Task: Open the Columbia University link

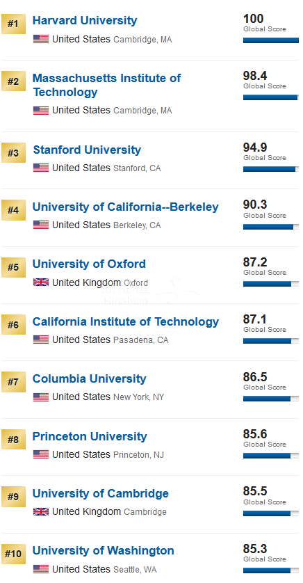Action: point(90,379)
